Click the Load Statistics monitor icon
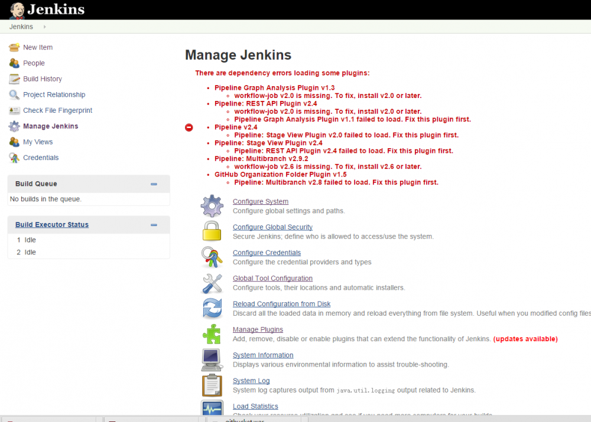 coord(212,408)
